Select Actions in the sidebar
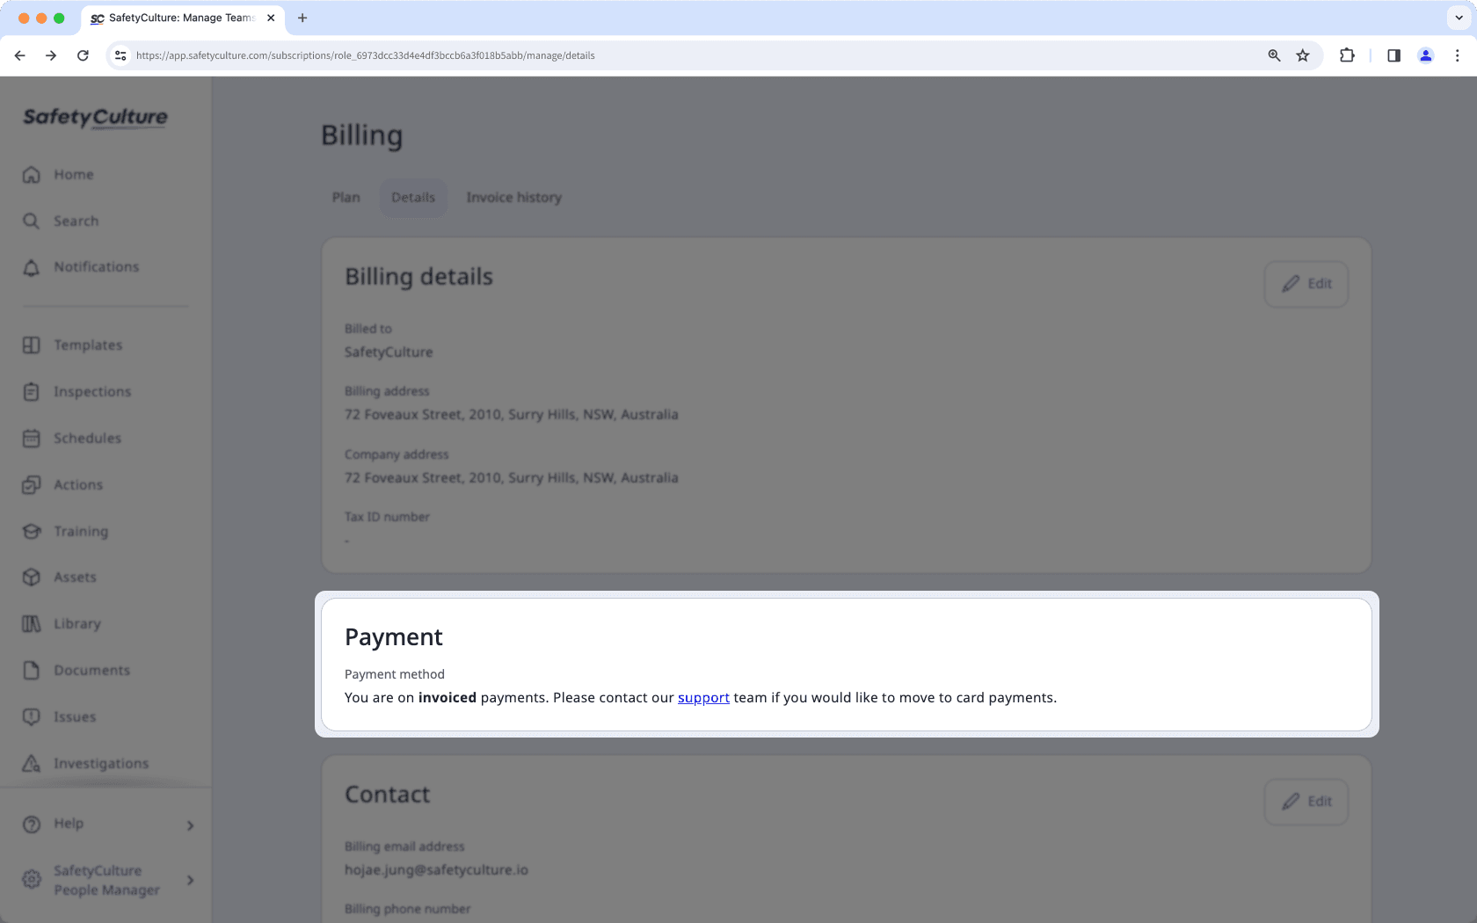The width and height of the screenshot is (1477, 923). click(78, 484)
